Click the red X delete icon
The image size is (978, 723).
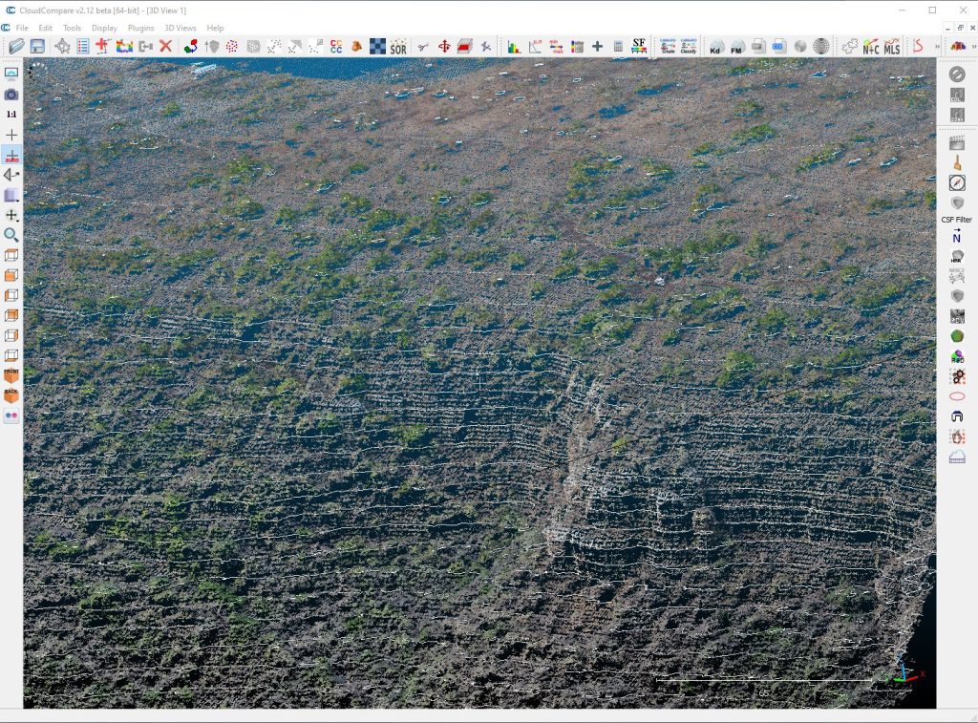pos(165,46)
